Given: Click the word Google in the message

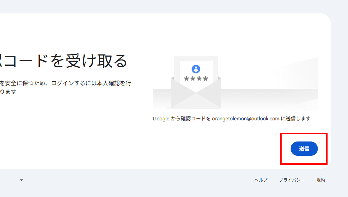Looking at the screenshot, I should 161,119.
